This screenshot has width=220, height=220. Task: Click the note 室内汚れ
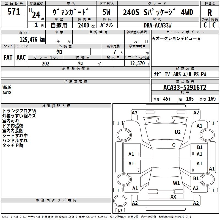point(11,121)
